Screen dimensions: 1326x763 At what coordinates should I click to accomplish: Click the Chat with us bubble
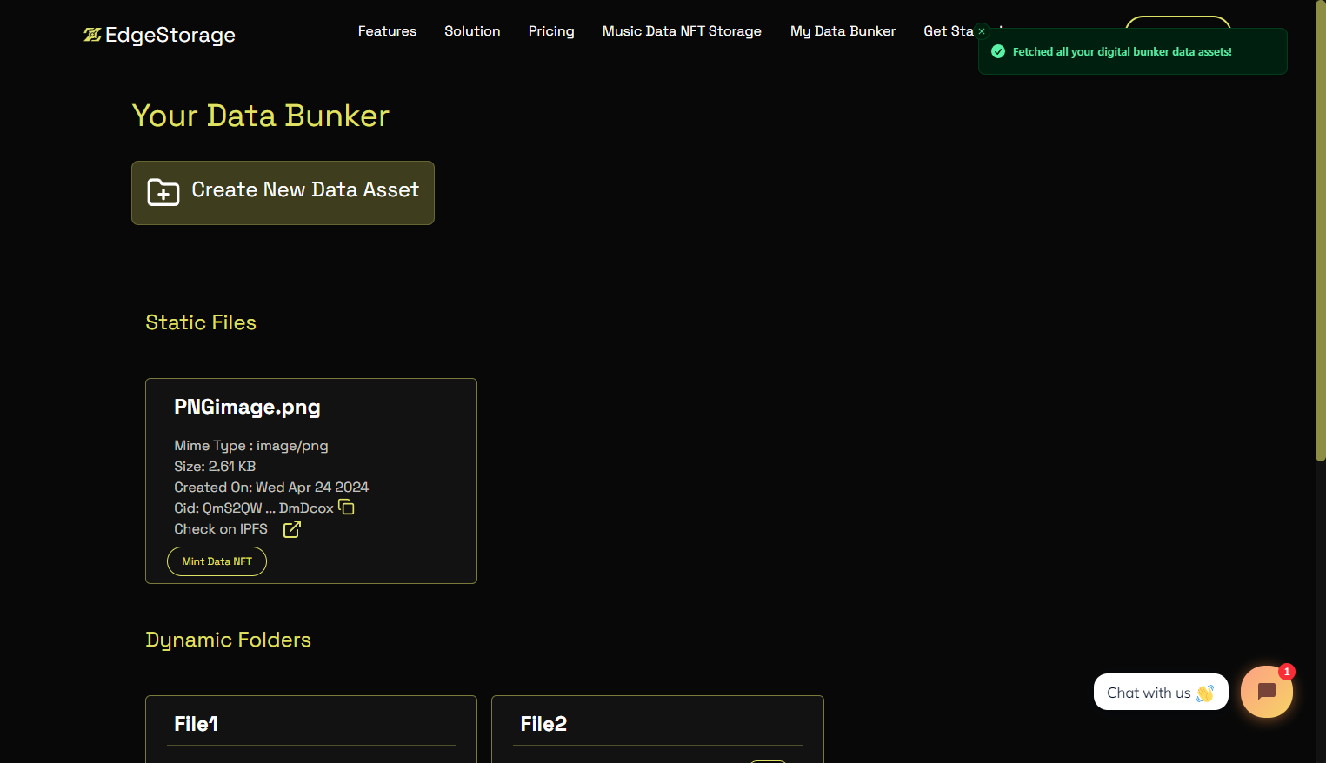click(1161, 692)
